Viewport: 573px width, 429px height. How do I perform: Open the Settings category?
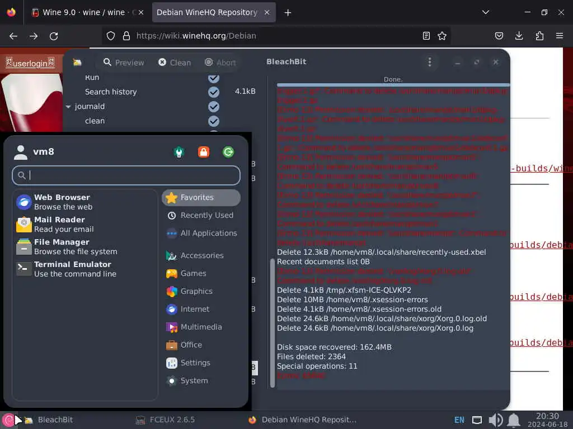[201, 363]
